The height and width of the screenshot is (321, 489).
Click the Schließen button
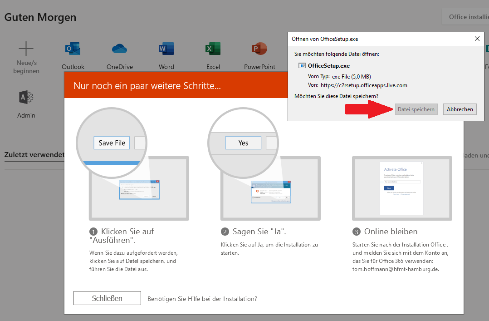coord(107,298)
